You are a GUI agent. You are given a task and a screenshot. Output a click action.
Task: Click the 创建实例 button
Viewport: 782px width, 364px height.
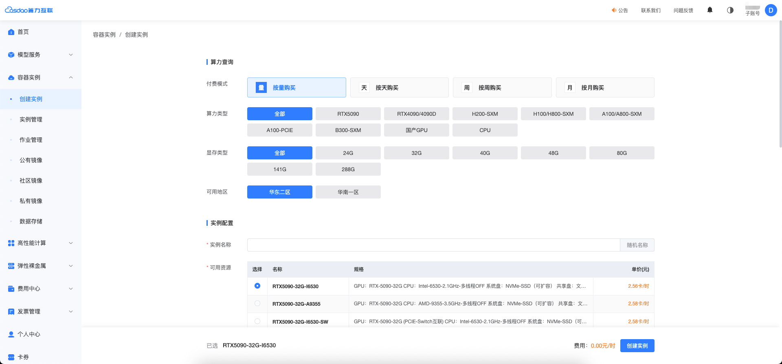coord(637,346)
